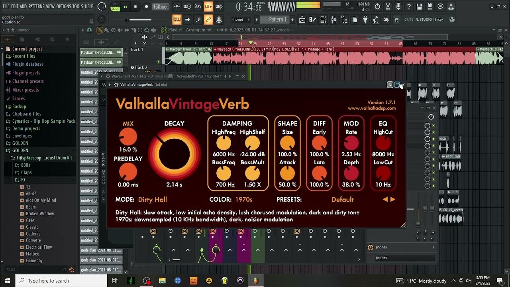Click the render/export download icon

[451, 7]
